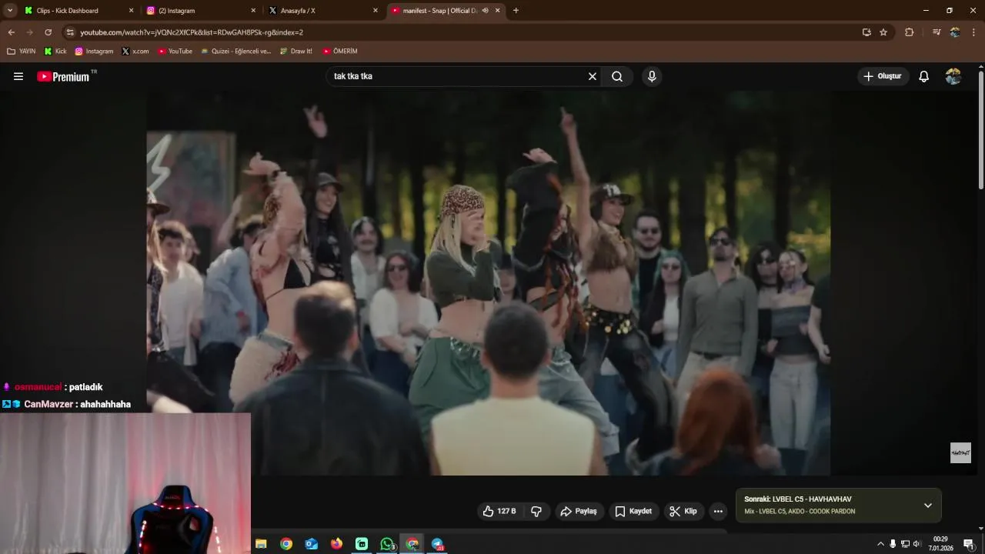Reload the YouTube page
Image resolution: width=985 pixels, height=554 pixels.
48,32
